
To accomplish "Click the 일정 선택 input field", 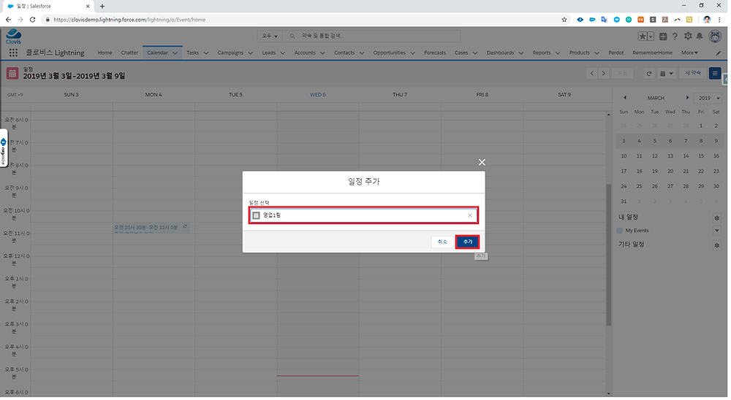I will [x=365, y=216].
